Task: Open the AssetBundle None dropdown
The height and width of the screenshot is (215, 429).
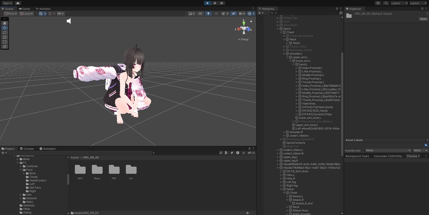Action: [x=388, y=150]
